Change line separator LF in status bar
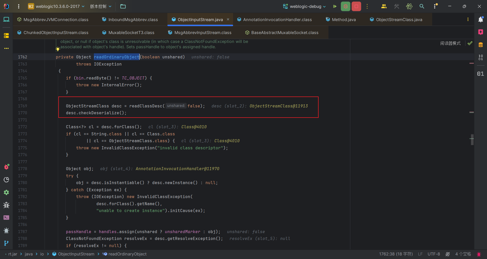This screenshot has width=487, height=259. 420,254
